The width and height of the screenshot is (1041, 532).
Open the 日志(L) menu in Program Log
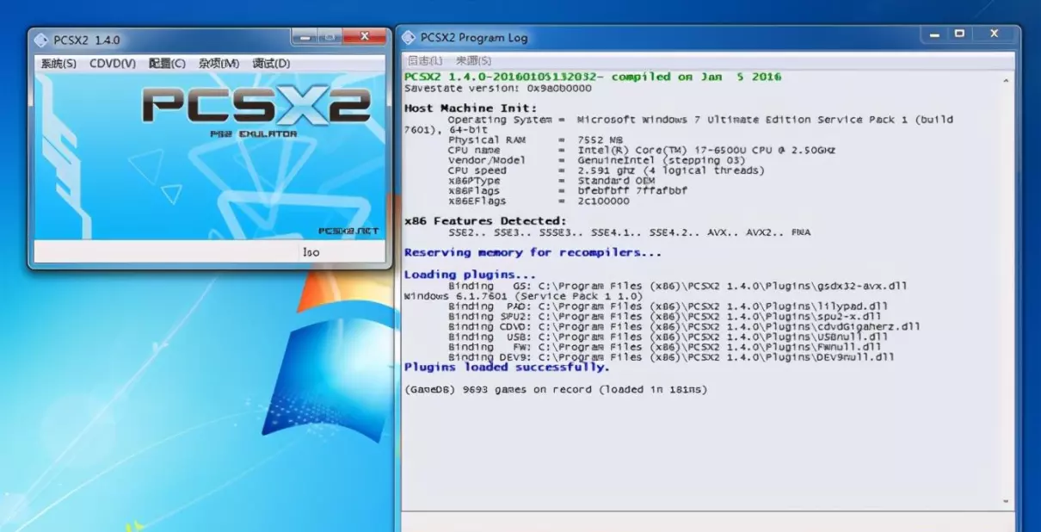coord(425,60)
